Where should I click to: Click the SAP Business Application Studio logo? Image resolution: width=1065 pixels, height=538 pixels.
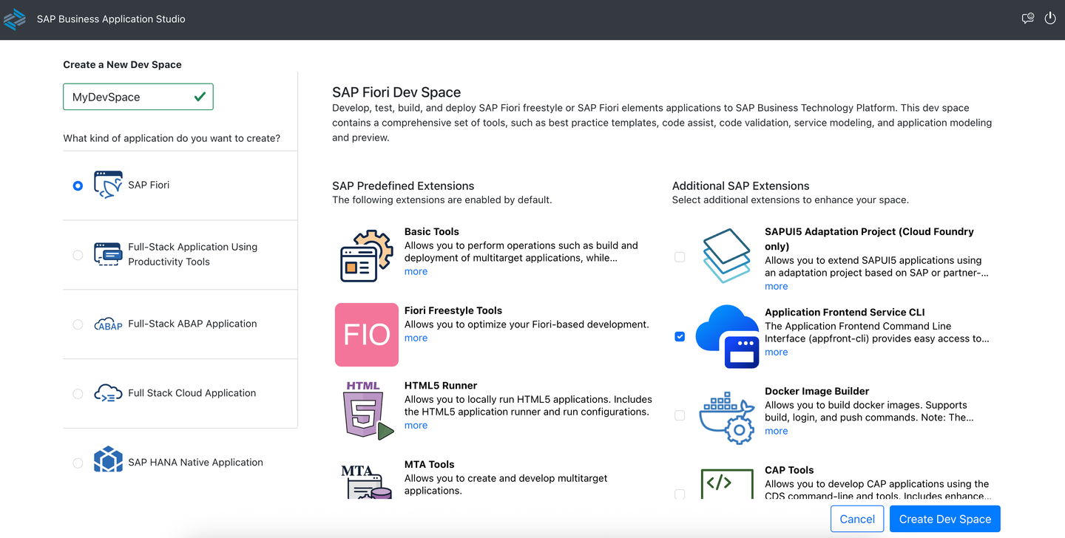click(15, 18)
